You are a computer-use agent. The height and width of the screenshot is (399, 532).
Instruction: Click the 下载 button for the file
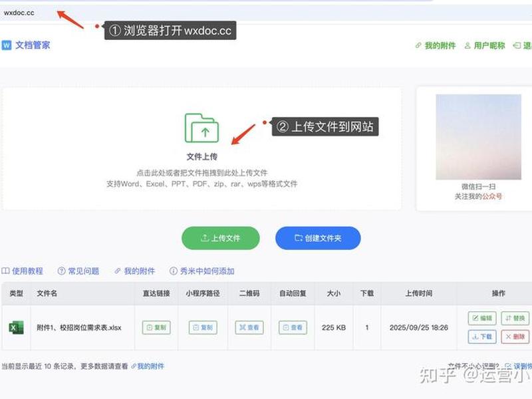[482, 336]
